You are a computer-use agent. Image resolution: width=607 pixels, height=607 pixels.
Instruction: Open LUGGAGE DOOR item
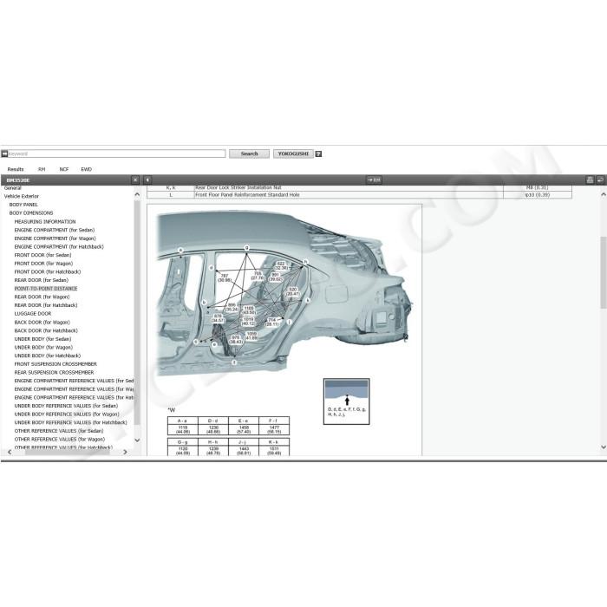[33, 314]
